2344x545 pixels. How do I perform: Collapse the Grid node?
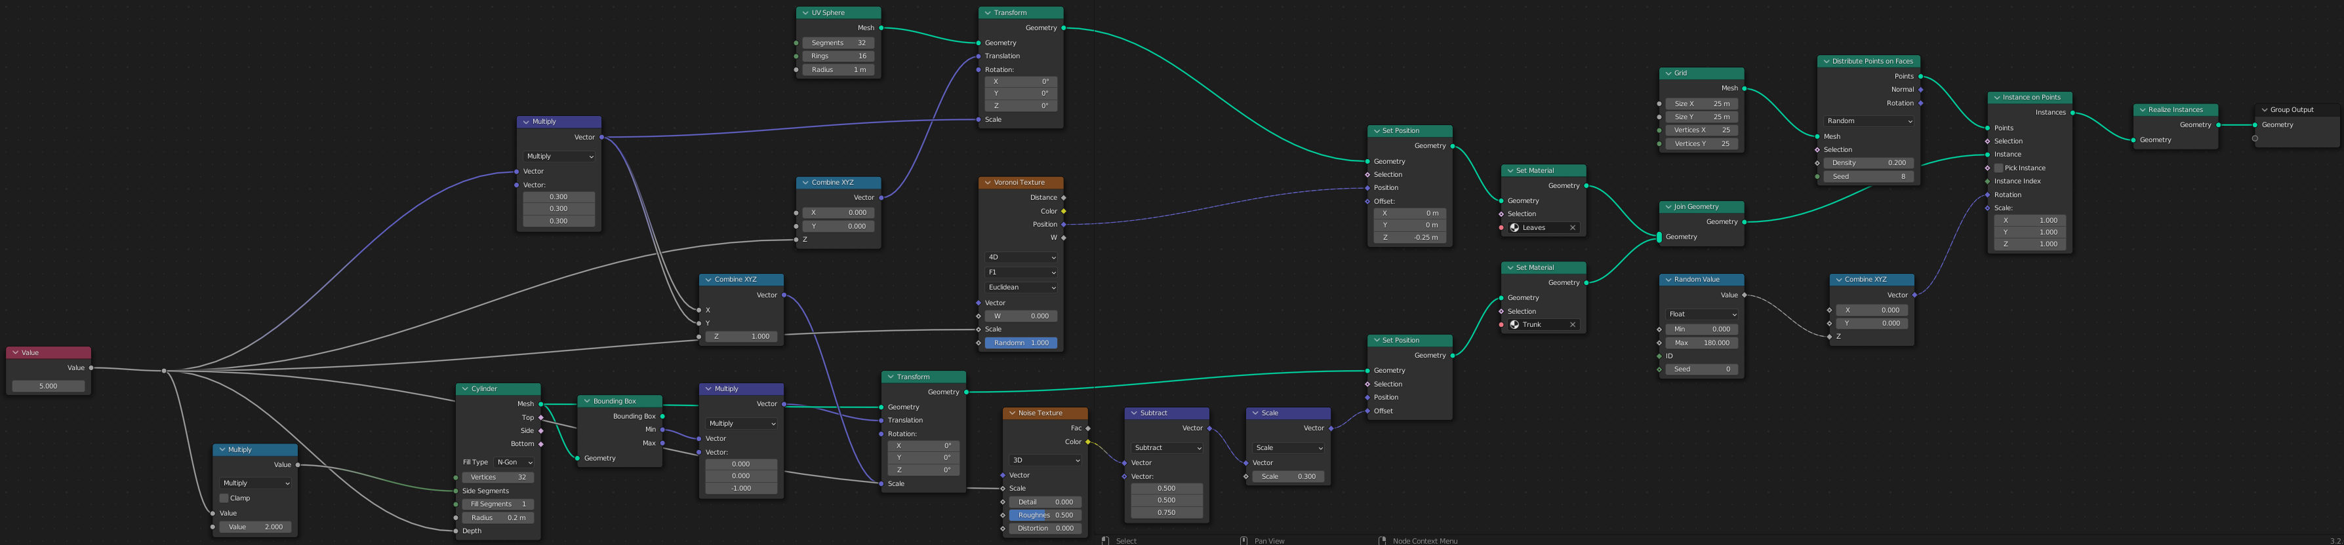[1668, 73]
